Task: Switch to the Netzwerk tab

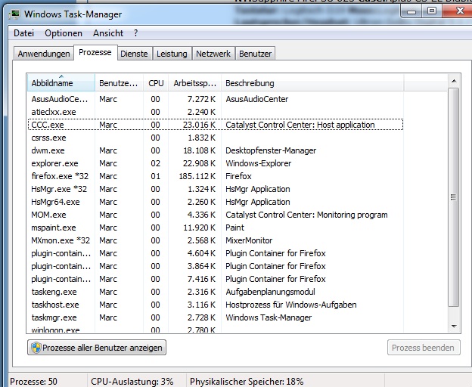Action: tap(213, 54)
